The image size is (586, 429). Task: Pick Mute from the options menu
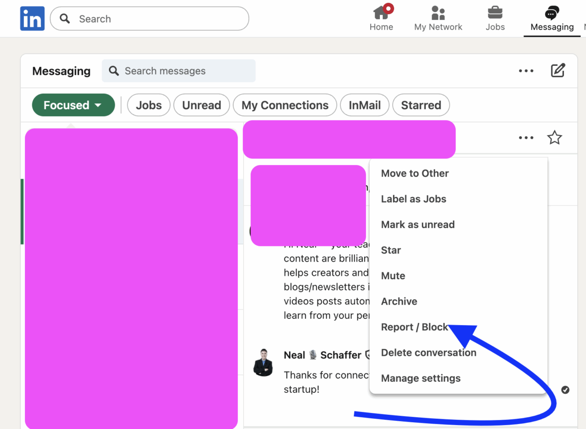coord(393,276)
